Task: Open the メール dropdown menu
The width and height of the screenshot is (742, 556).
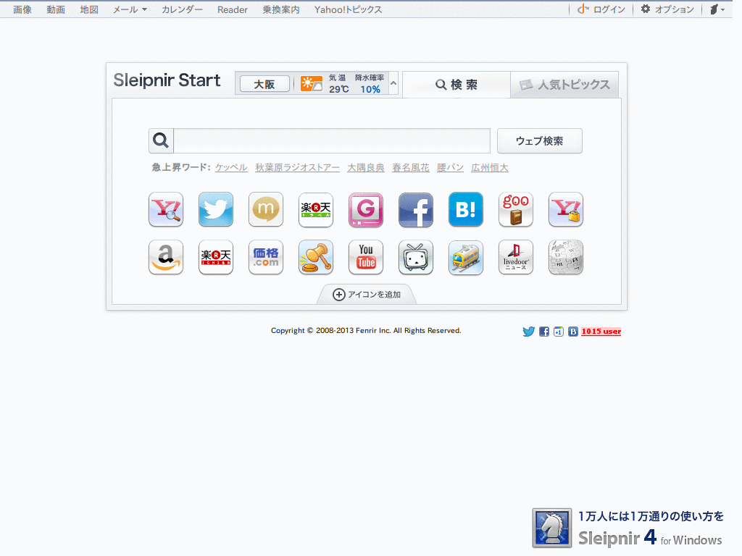Action: point(130,9)
